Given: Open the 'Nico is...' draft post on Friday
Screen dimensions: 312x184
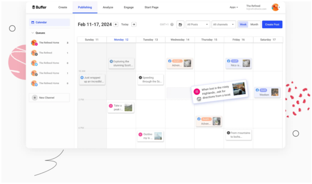Looking at the screenshot, I should coord(239,63).
